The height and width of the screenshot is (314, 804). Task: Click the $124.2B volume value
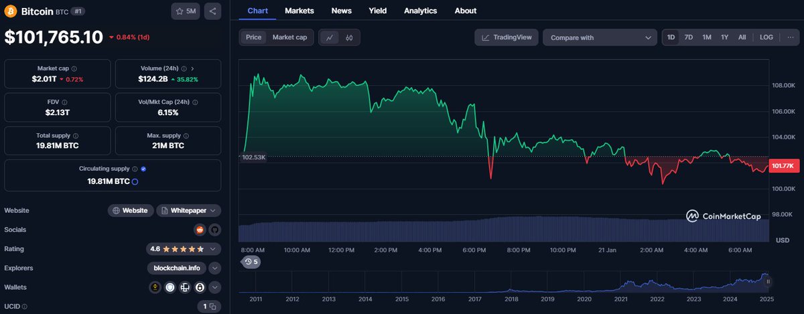point(152,79)
